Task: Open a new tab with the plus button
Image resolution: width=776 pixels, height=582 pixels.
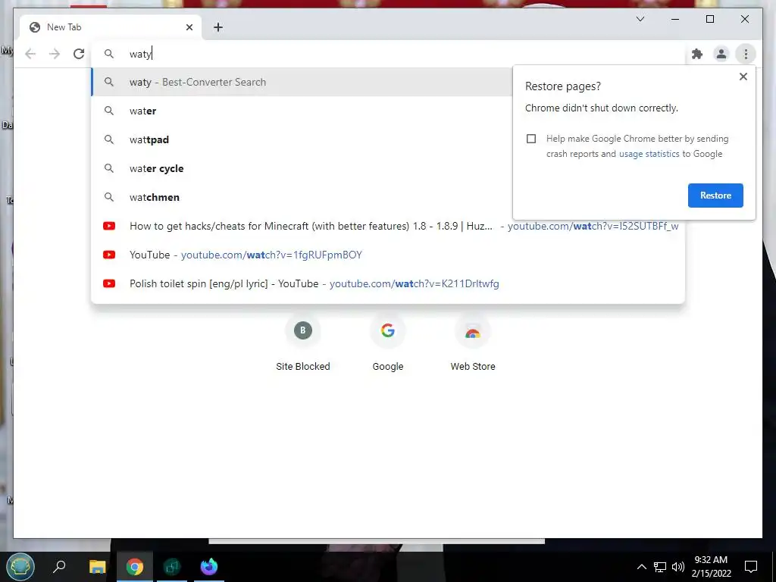Action: coord(217,27)
